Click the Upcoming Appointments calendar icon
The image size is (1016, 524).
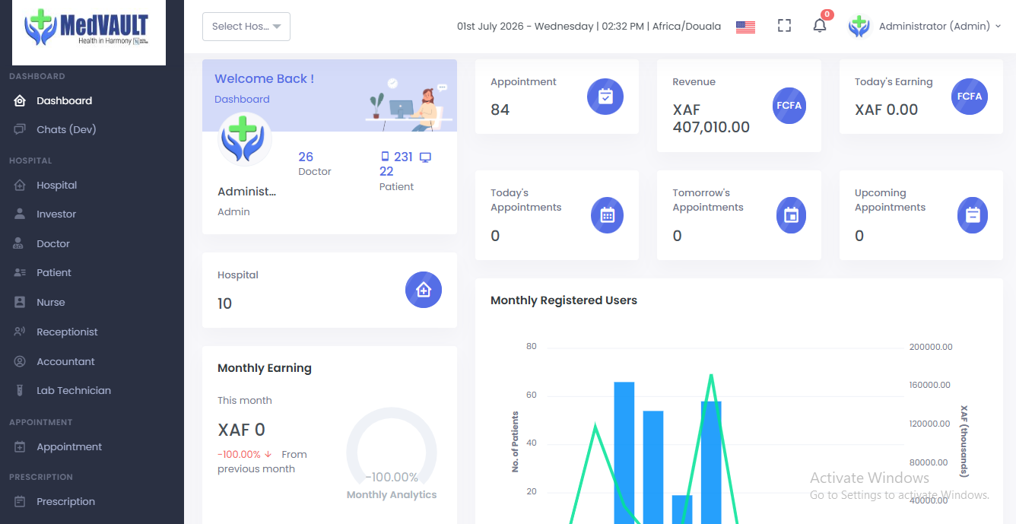pyautogui.click(x=972, y=215)
